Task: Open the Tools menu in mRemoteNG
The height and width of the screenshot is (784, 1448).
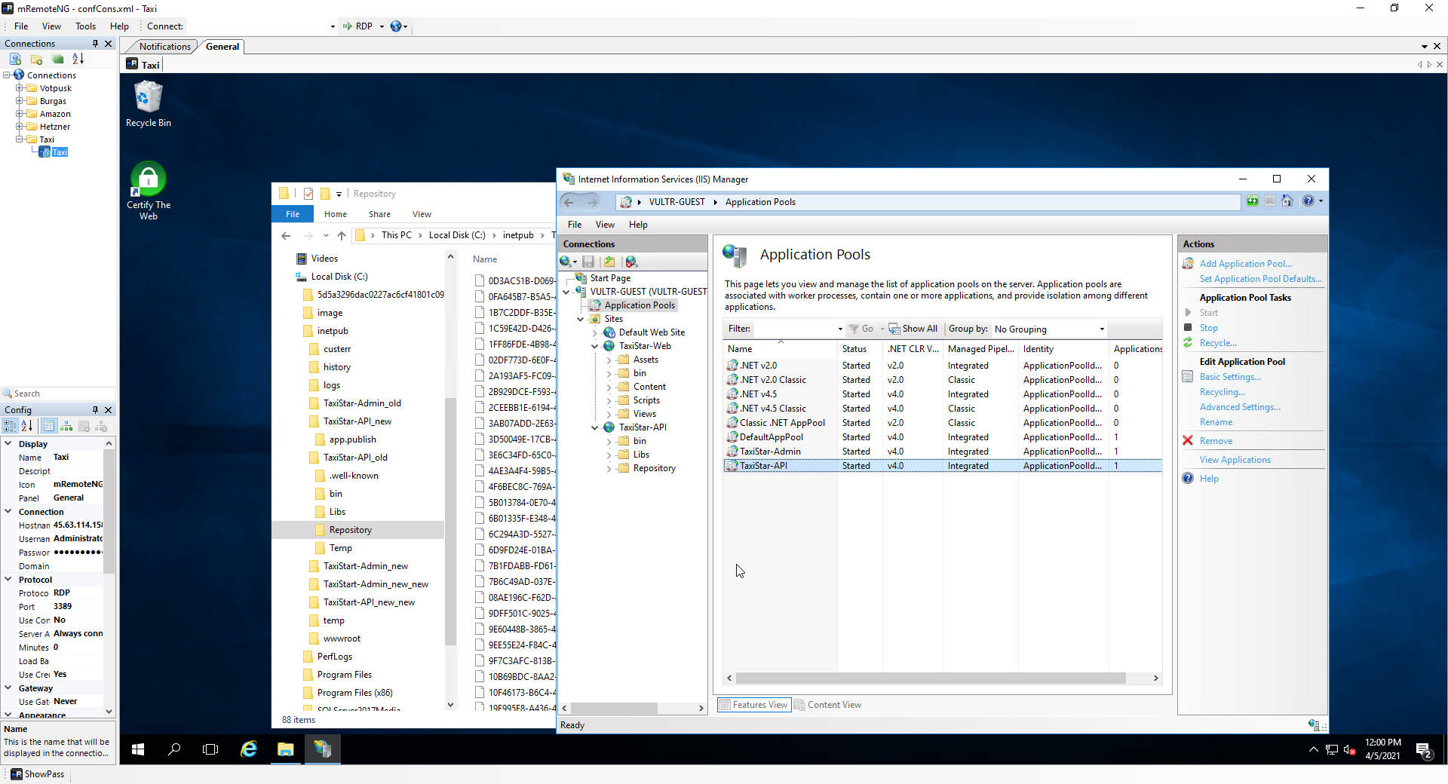Action: point(85,26)
